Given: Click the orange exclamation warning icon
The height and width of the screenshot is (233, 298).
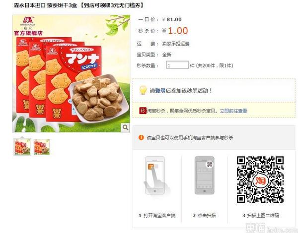Looking at the screenshot, I should (x=141, y=137).
